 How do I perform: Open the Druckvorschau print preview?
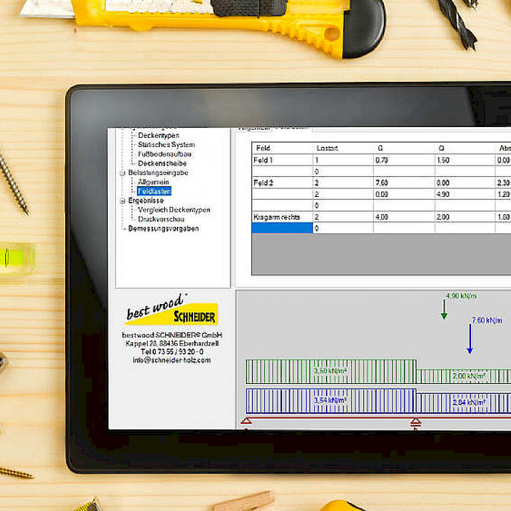[x=161, y=220]
